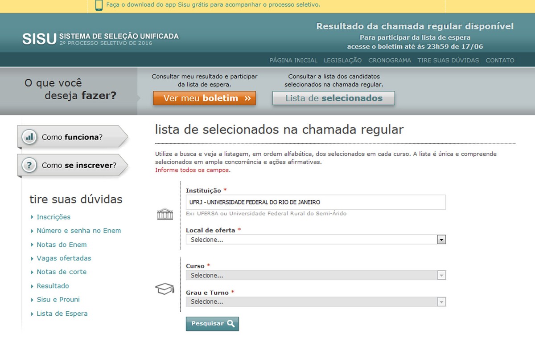This screenshot has height=350, width=535.
Task: Click the bar chart icon beside Como funciona
Action: pyautogui.click(x=29, y=137)
